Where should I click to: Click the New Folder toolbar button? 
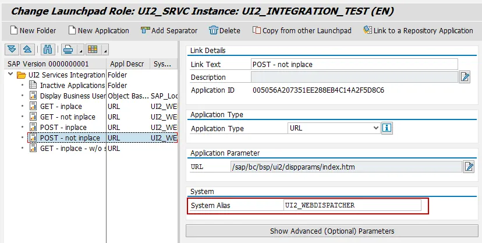(33, 30)
